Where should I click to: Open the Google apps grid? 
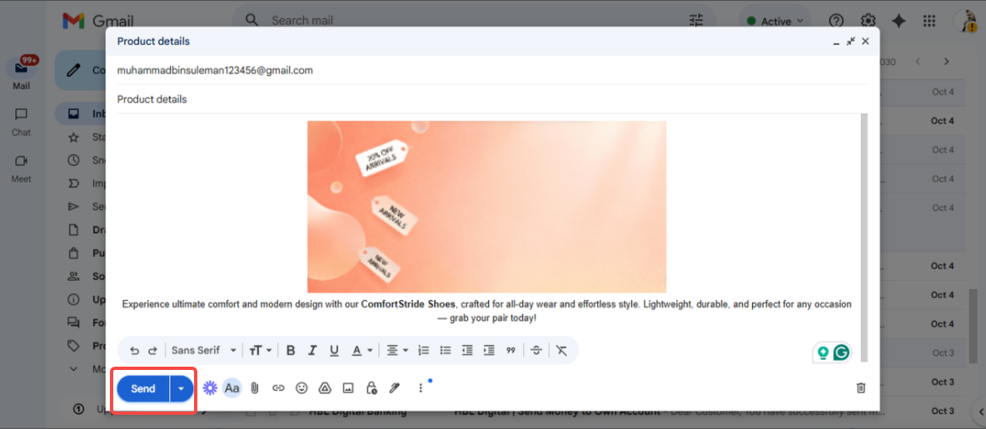coord(929,21)
